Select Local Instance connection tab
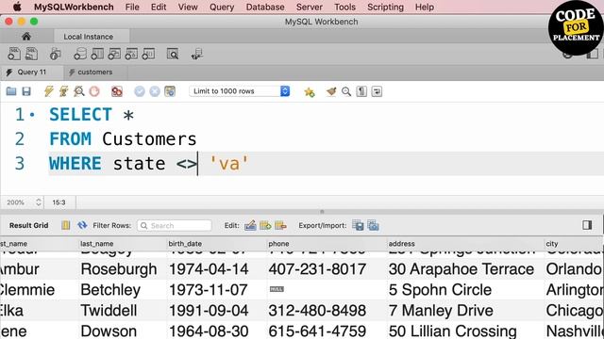 (x=88, y=37)
